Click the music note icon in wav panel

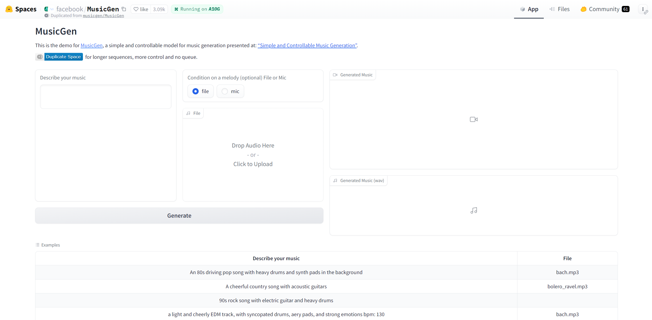(474, 211)
